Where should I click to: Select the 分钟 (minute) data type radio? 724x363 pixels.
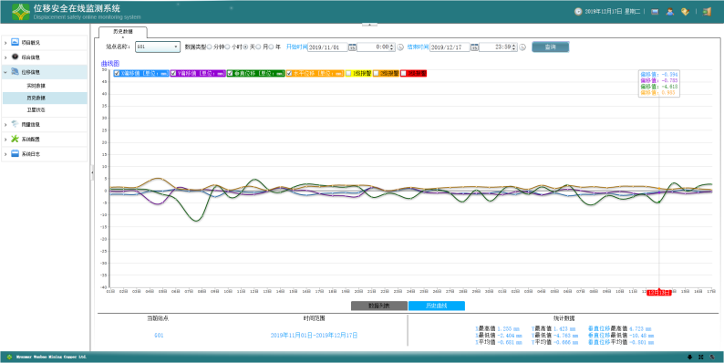pos(209,47)
